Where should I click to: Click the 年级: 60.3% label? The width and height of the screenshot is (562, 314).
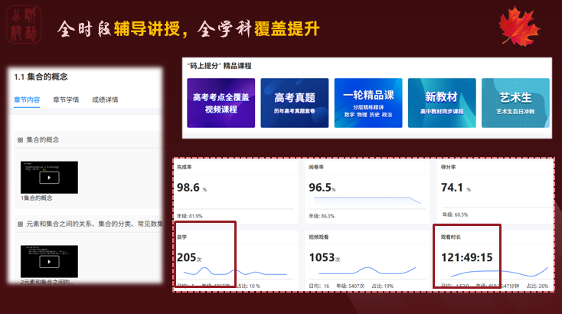click(455, 214)
